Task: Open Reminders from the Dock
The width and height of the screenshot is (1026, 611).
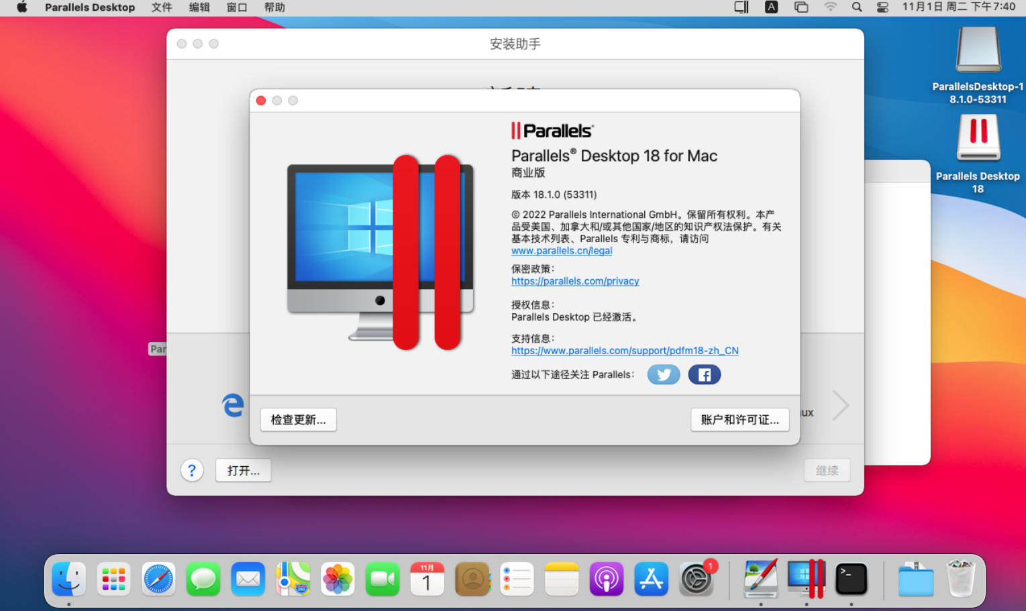Action: pyautogui.click(x=517, y=579)
